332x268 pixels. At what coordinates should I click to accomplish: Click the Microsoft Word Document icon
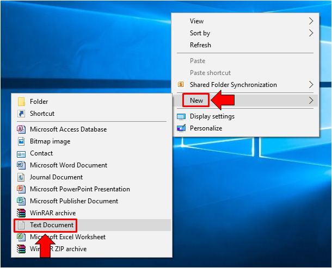click(21, 165)
